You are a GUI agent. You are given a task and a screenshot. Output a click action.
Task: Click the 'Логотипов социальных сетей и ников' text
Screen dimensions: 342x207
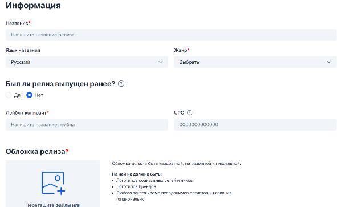154,180
